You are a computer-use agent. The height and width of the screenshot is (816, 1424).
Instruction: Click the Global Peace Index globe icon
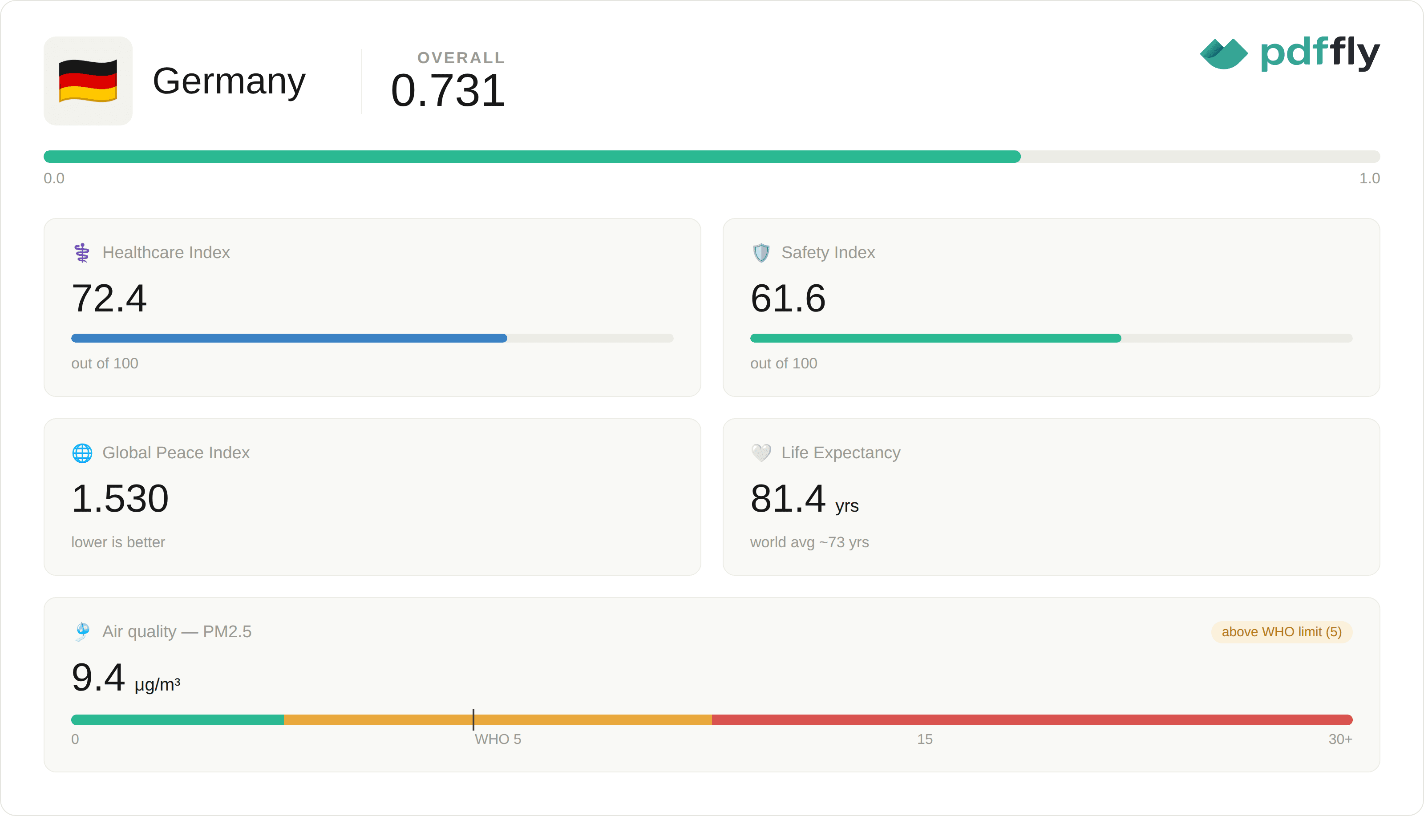click(82, 453)
